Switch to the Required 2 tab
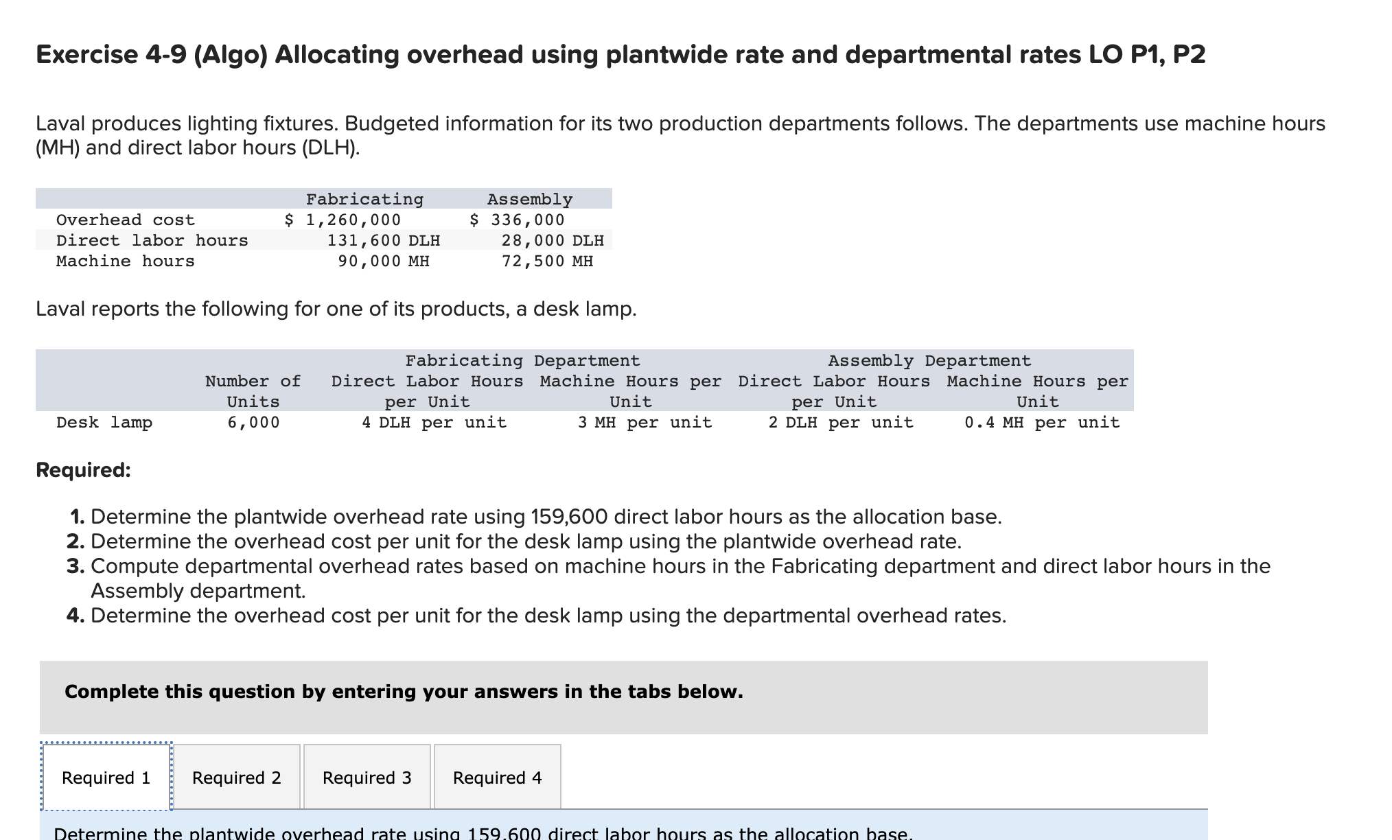Screen dimensions: 1392x840 coord(237,777)
